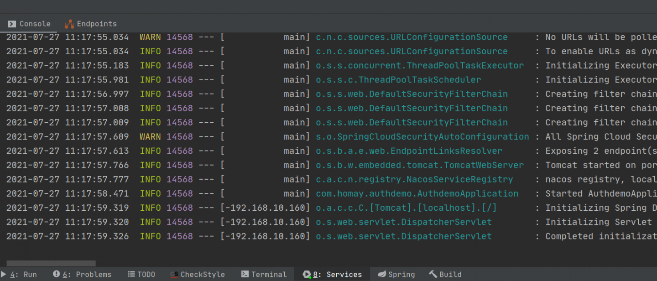Click the ThreadPoolTaskScheduler logger name
Viewport: 657px width, 281px height.
point(398,79)
